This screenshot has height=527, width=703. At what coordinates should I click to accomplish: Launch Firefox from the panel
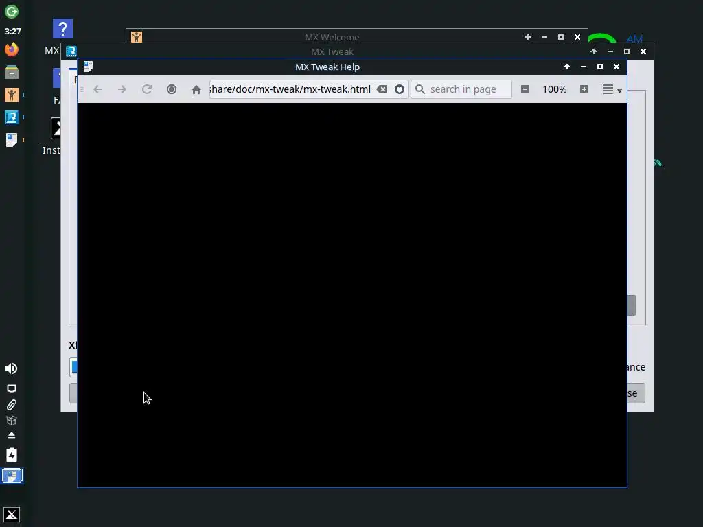tap(12, 49)
